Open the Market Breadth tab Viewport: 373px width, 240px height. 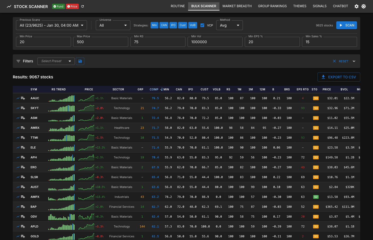(237, 6)
